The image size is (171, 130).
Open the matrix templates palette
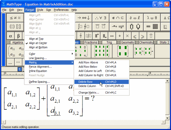(x=152, y=26)
